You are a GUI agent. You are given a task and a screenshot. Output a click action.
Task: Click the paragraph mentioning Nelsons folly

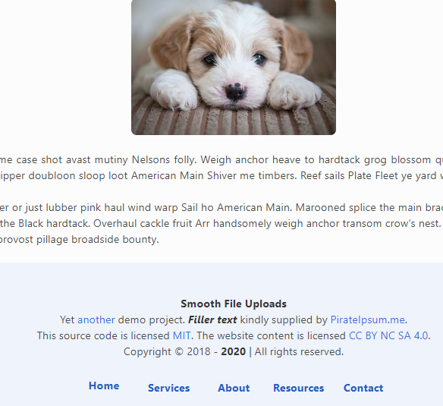[221, 168]
